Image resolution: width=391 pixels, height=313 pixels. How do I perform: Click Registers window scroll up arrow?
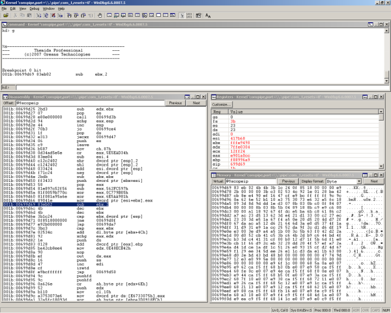381,112
